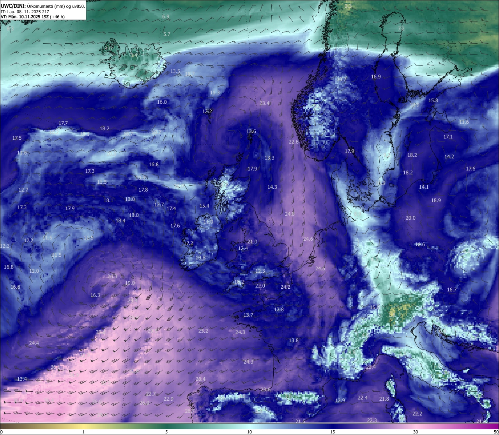Click the 16.7 value east of the Alps
Viewport: 499px width, 435px height.
click(x=451, y=290)
